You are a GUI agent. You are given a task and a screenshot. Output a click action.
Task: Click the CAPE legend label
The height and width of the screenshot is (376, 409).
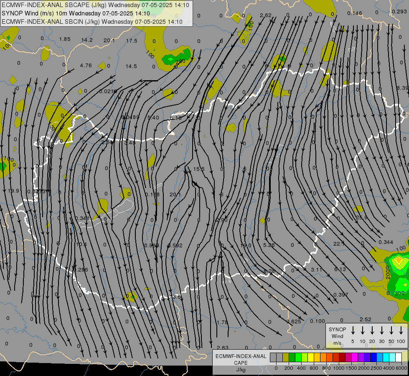pos(241,363)
